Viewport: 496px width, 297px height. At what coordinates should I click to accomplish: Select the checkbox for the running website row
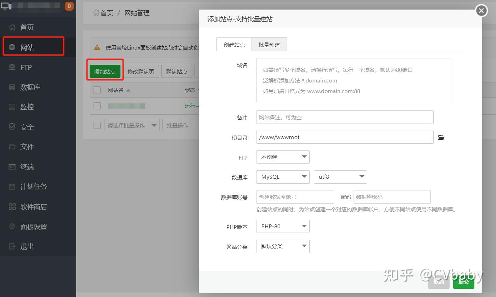tap(97, 105)
